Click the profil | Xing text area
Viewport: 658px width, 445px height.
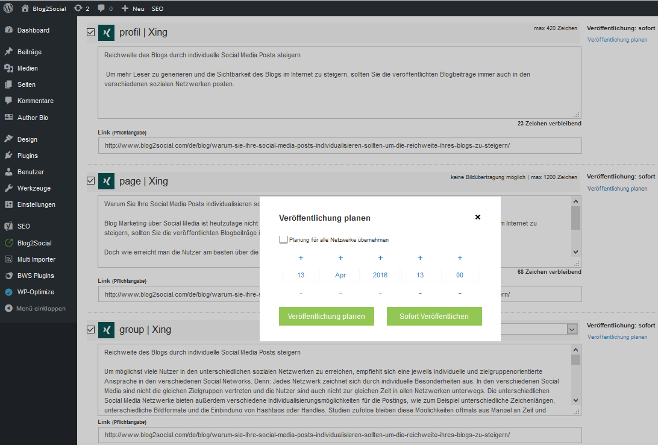pyautogui.click(x=339, y=83)
